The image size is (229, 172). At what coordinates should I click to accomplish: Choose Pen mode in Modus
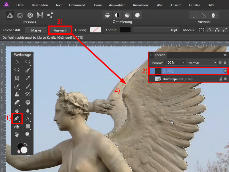202,30
